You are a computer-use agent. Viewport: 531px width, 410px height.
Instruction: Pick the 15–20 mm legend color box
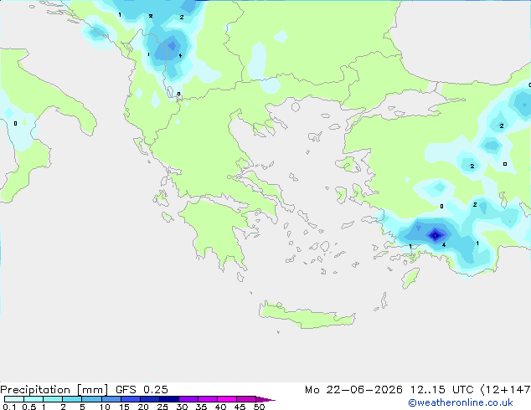coord(130,399)
